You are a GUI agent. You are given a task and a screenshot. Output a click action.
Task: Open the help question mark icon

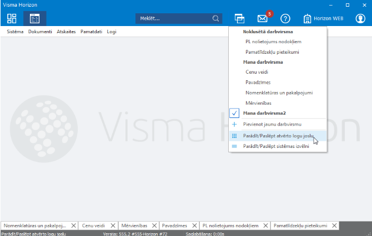(285, 18)
